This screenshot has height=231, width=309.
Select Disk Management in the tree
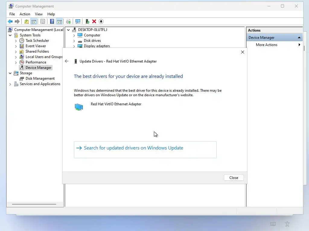(x=40, y=79)
